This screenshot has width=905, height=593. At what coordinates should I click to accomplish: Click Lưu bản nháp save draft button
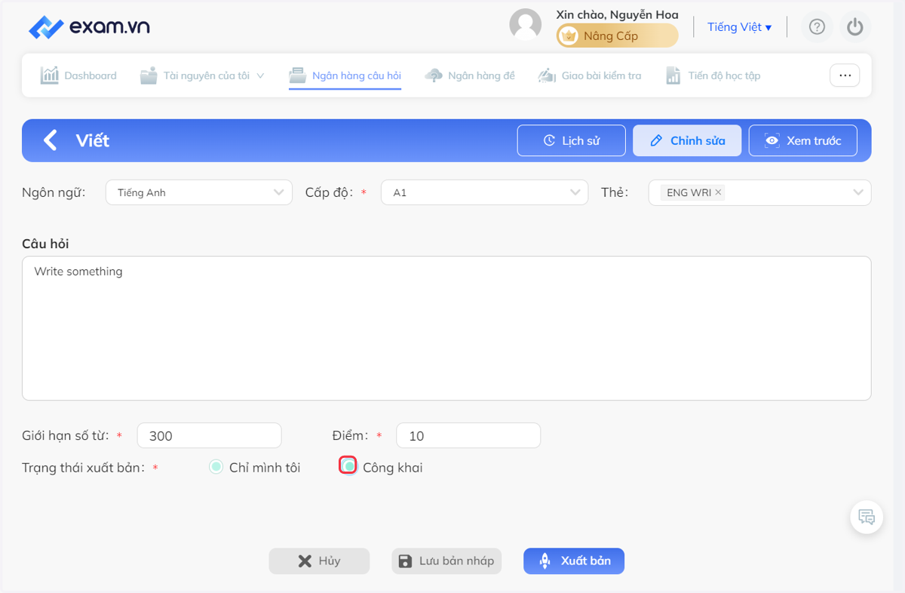[446, 561]
